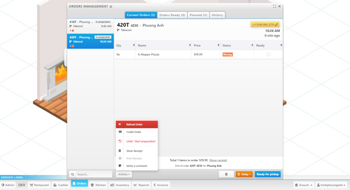Click the settings gear beside Orders Management
350x190 pixels.
(111, 6)
